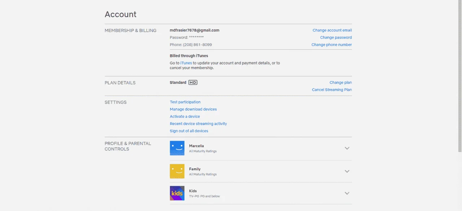Click the Family profile name

tap(195, 169)
